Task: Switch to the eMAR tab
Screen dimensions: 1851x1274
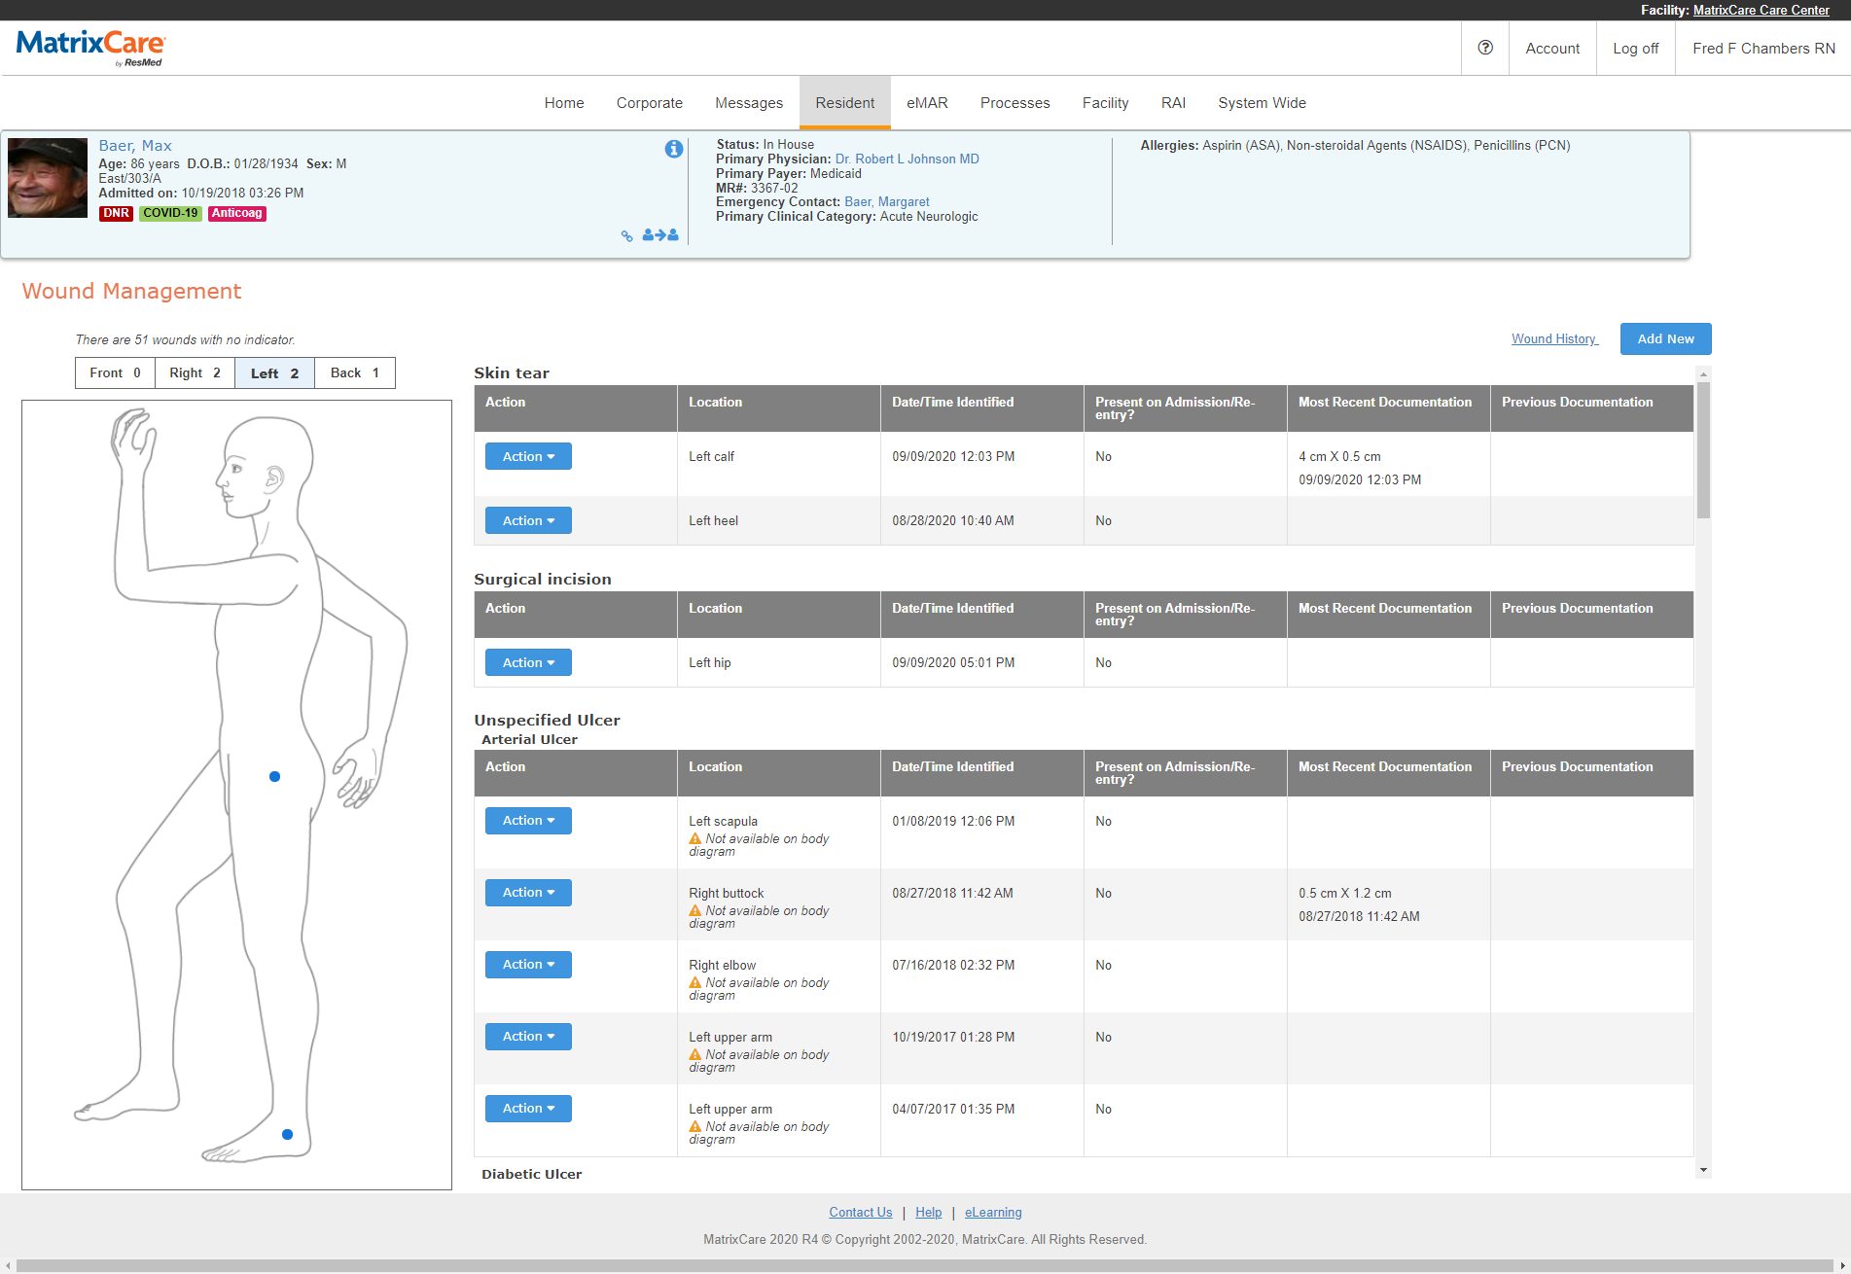Action: point(926,102)
